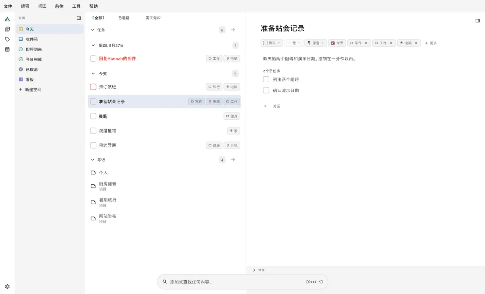This screenshot has height=294, width=485.
Task: Click 家 location tag on 浇灌植物
Action: pyautogui.click(x=234, y=131)
